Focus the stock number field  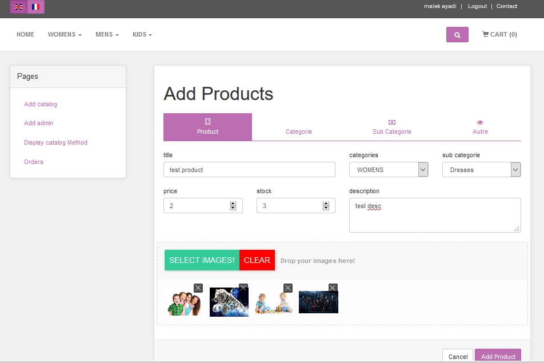[295, 205]
